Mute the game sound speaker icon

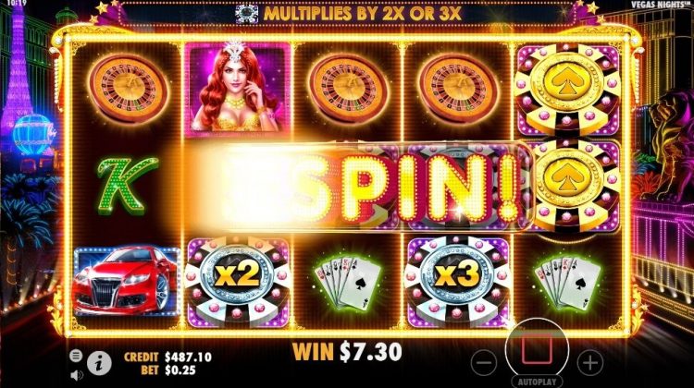tap(76, 375)
